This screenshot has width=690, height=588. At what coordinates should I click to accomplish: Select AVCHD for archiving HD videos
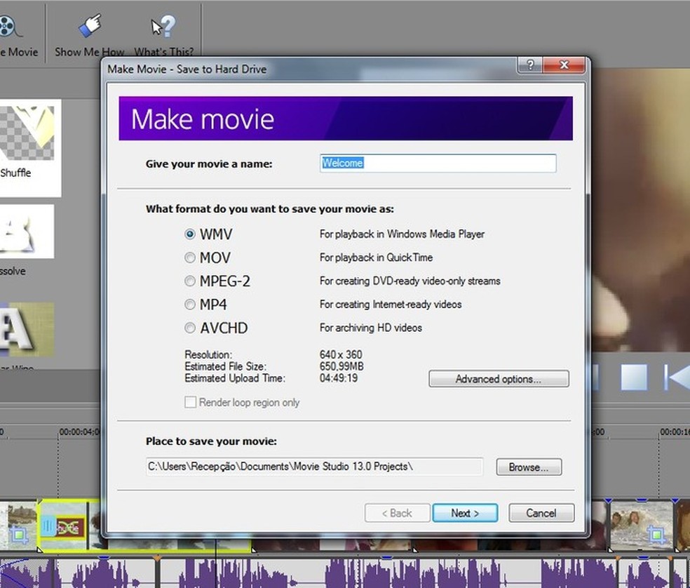click(x=190, y=328)
